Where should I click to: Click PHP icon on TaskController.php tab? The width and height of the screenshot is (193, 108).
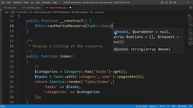47,7
